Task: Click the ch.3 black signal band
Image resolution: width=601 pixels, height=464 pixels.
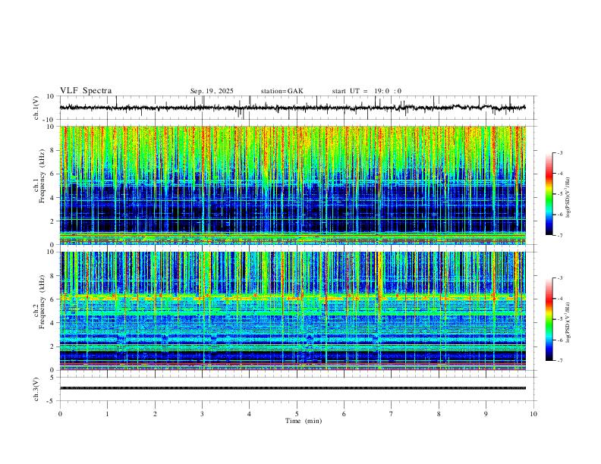Action: (x=293, y=388)
